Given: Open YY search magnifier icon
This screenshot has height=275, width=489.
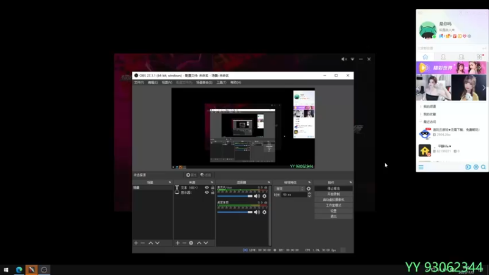Looking at the screenshot, I should click(483, 167).
